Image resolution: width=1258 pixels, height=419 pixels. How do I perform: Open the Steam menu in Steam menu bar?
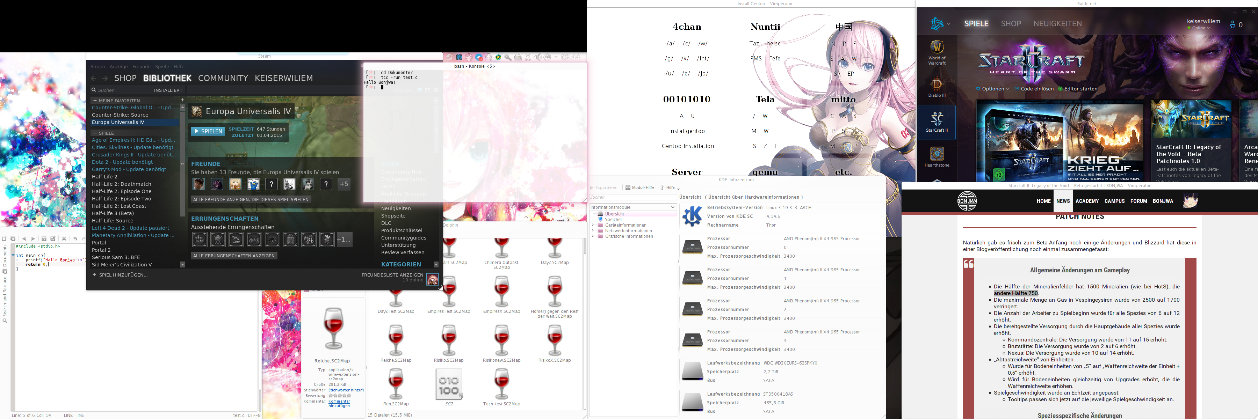pyautogui.click(x=97, y=67)
